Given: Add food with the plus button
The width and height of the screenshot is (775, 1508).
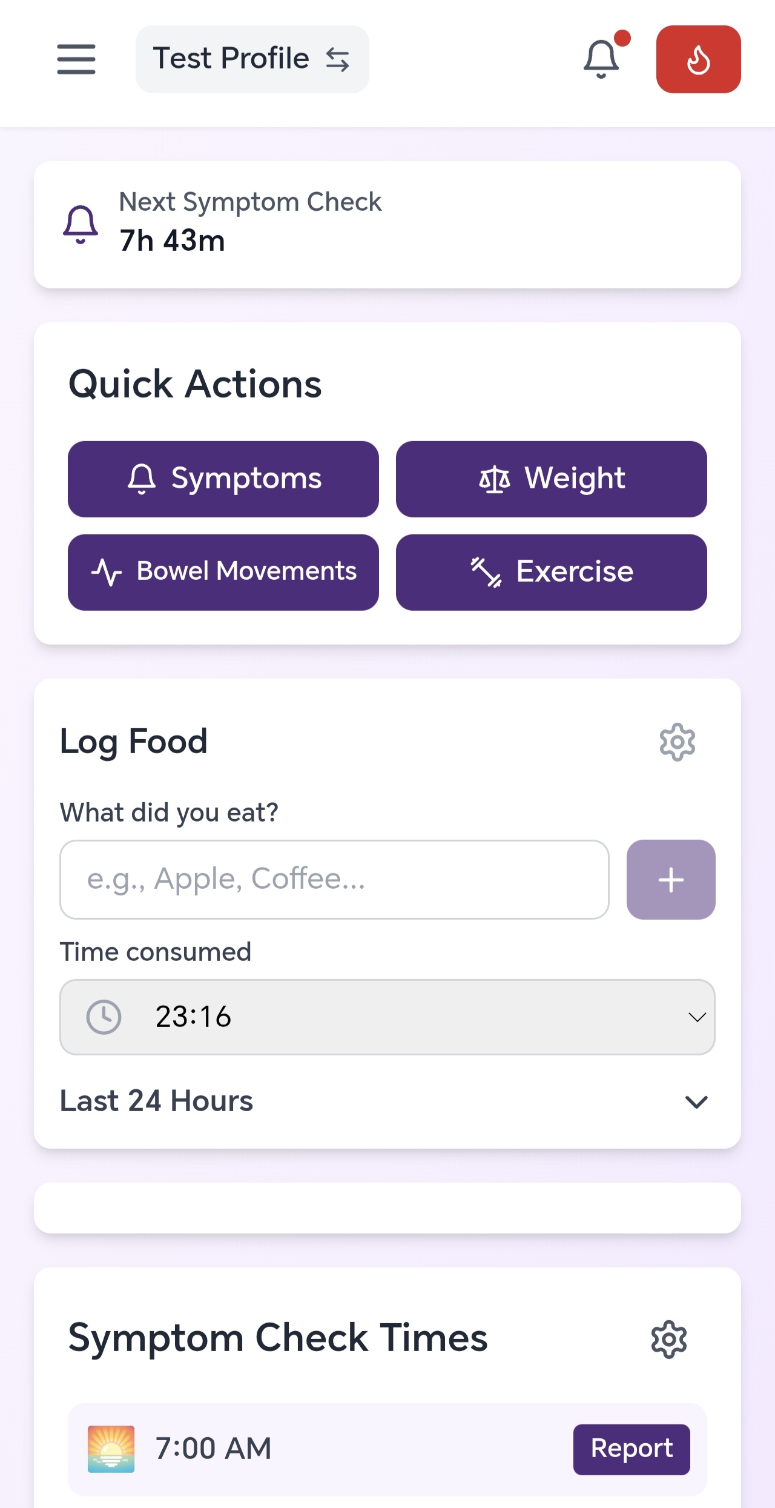Looking at the screenshot, I should coord(671,880).
